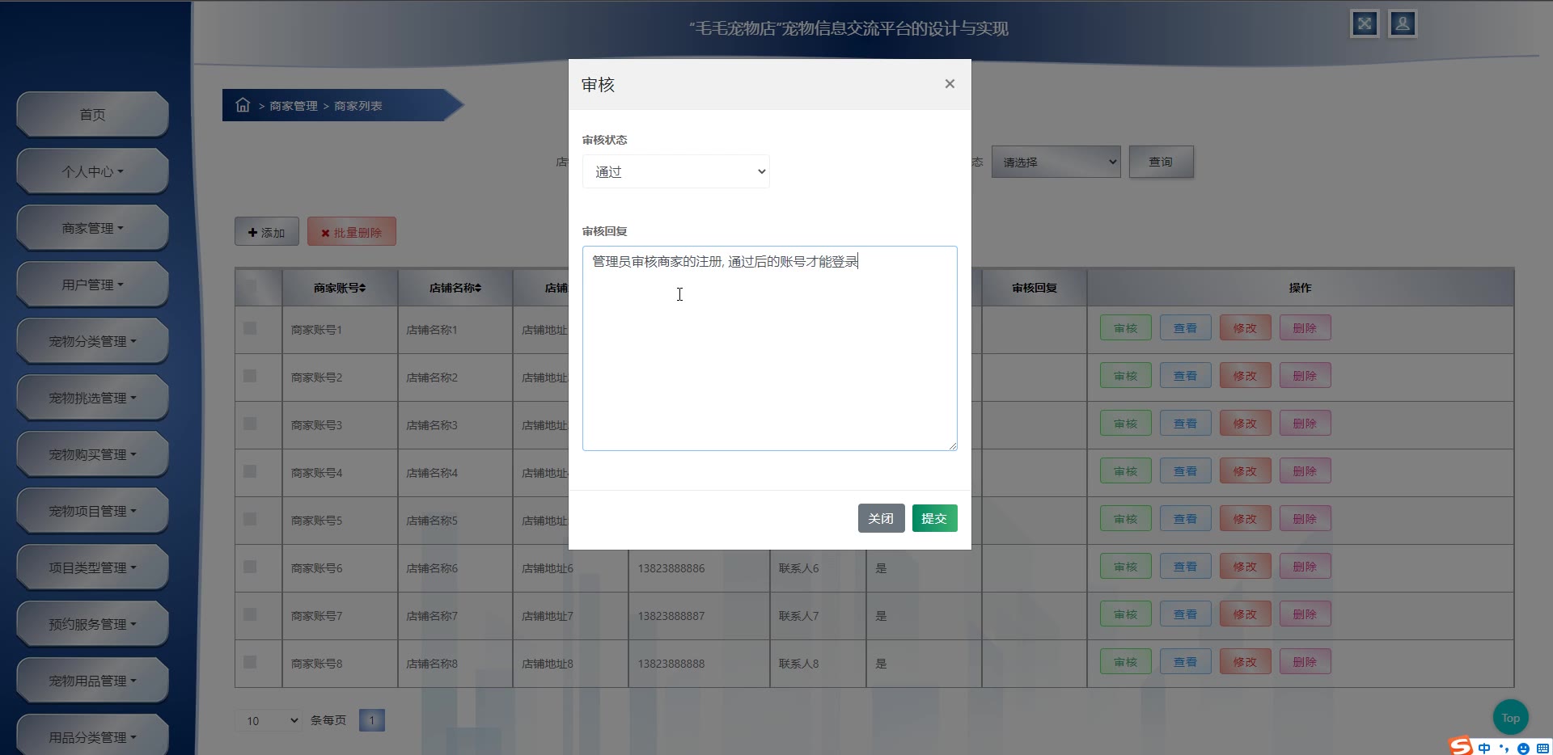Click 修改 for 商家账号5 row
This screenshot has height=755, width=1553.
pos(1245,519)
